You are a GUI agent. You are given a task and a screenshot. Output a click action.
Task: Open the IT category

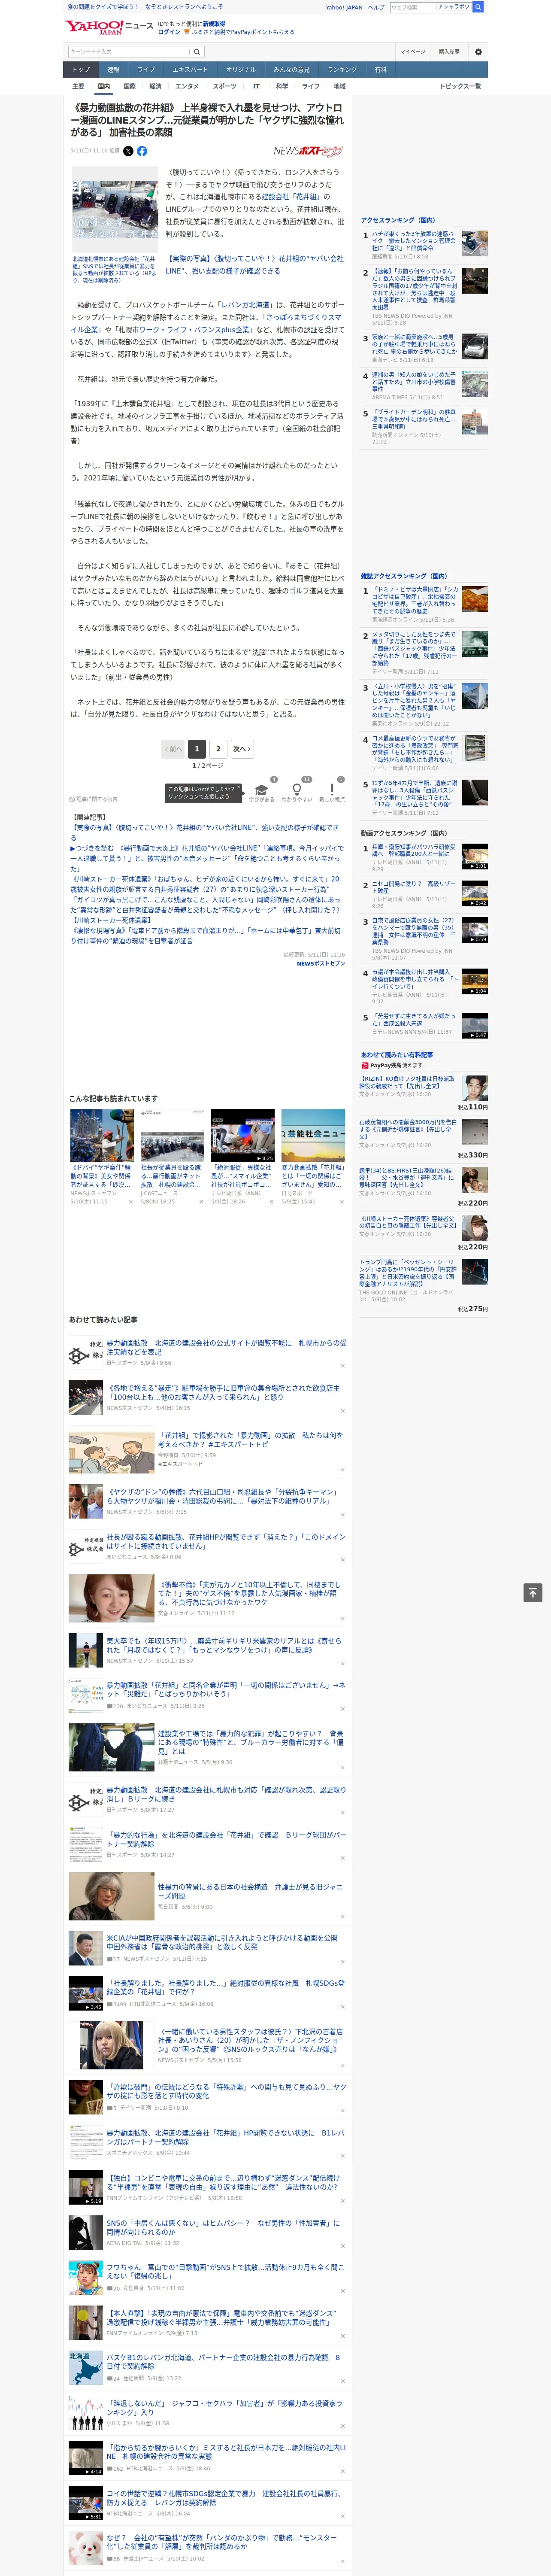[x=256, y=86]
